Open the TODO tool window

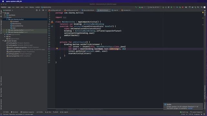[6, 112]
